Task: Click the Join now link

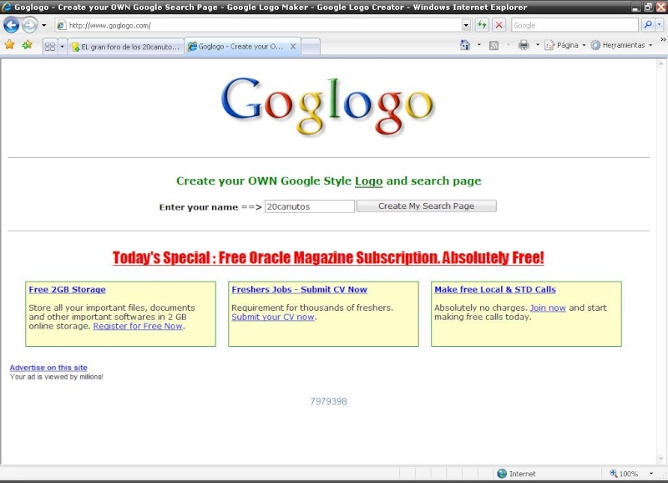Action: point(548,308)
